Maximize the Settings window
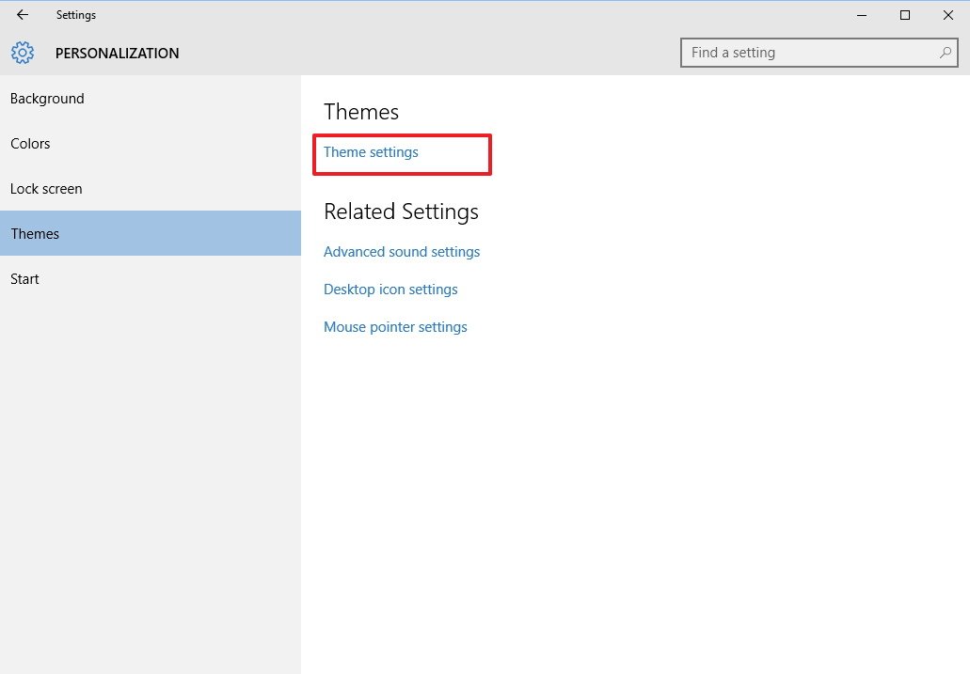The height and width of the screenshot is (674, 970). coord(905,15)
